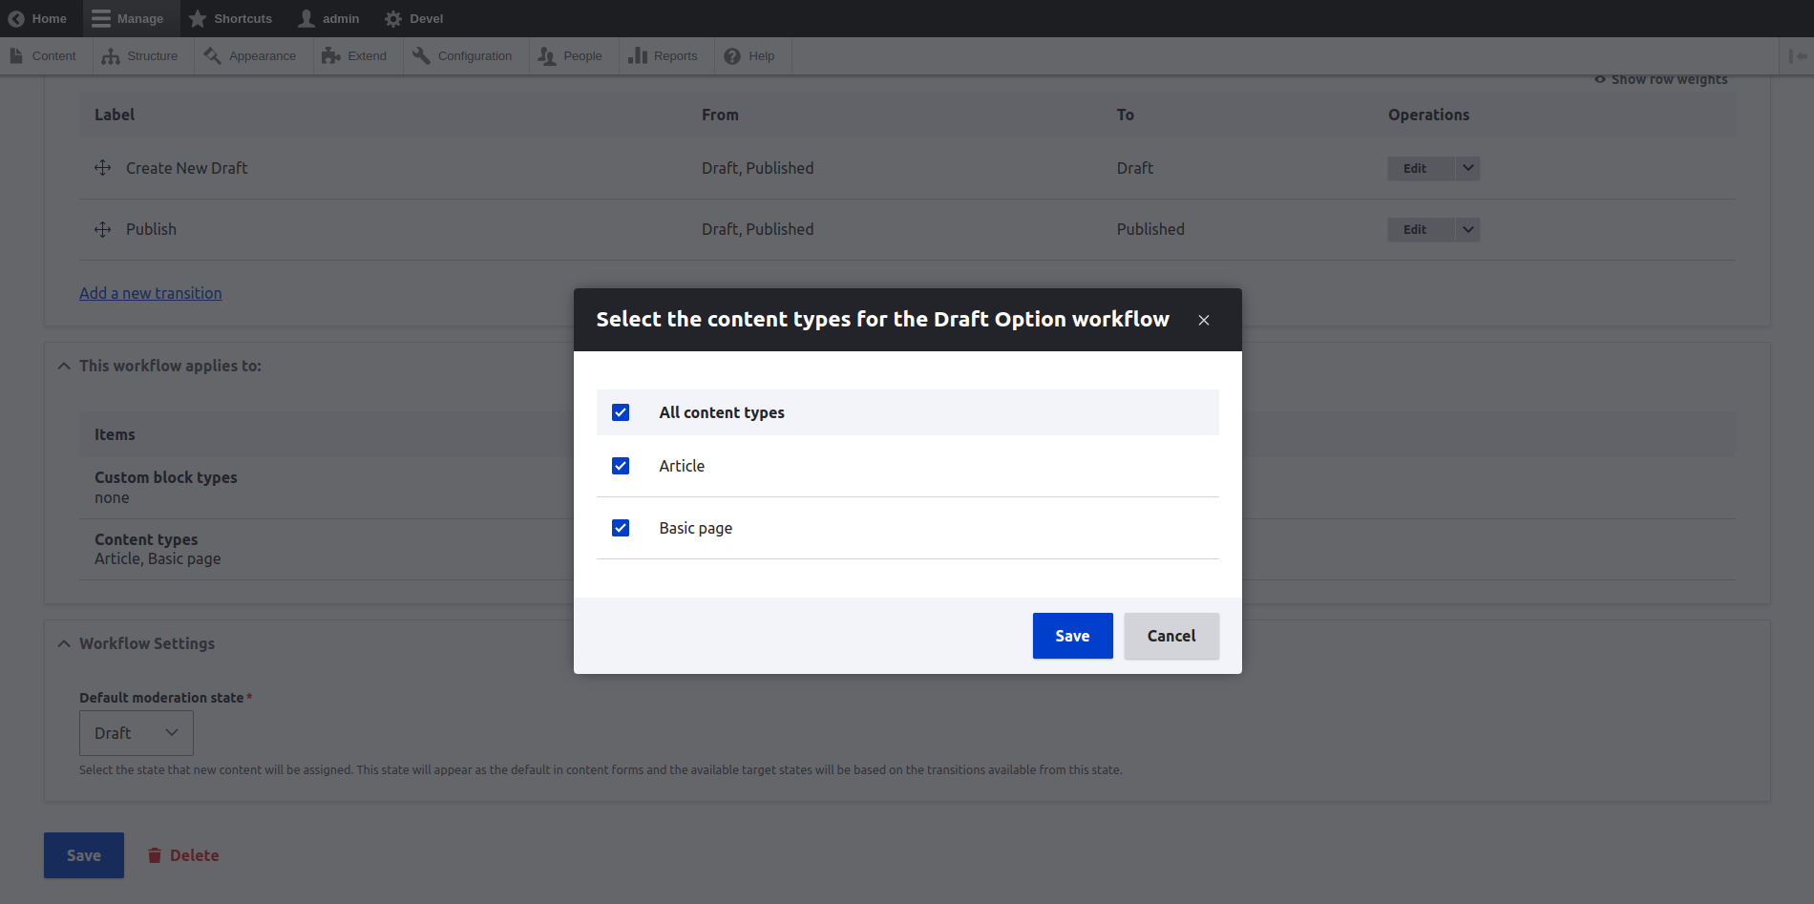
Task: Collapse the Workflow Settings section
Action: (x=63, y=642)
